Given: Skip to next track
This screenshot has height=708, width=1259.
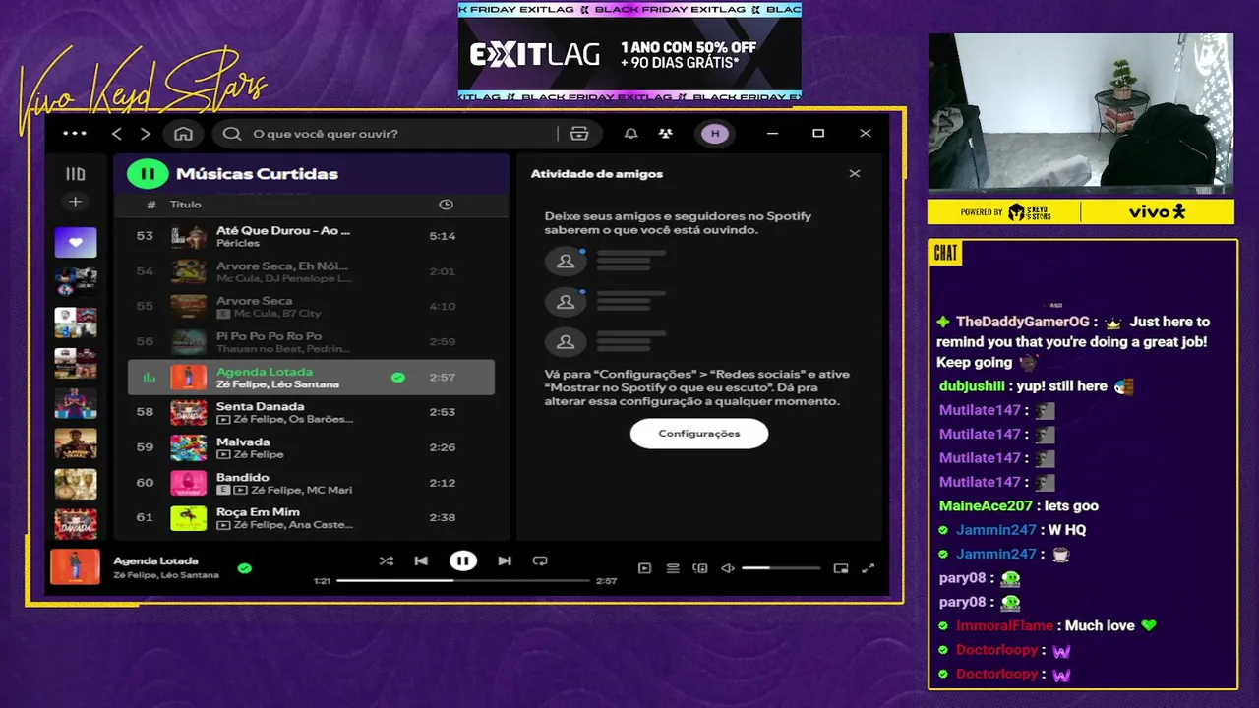Looking at the screenshot, I should point(505,561).
